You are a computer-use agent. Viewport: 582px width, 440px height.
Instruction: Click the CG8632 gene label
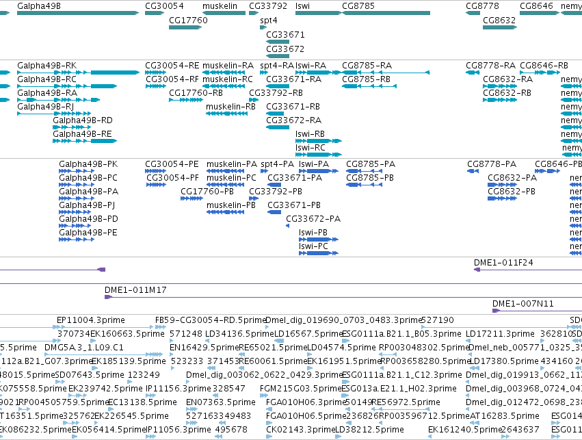pyautogui.click(x=499, y=20)
